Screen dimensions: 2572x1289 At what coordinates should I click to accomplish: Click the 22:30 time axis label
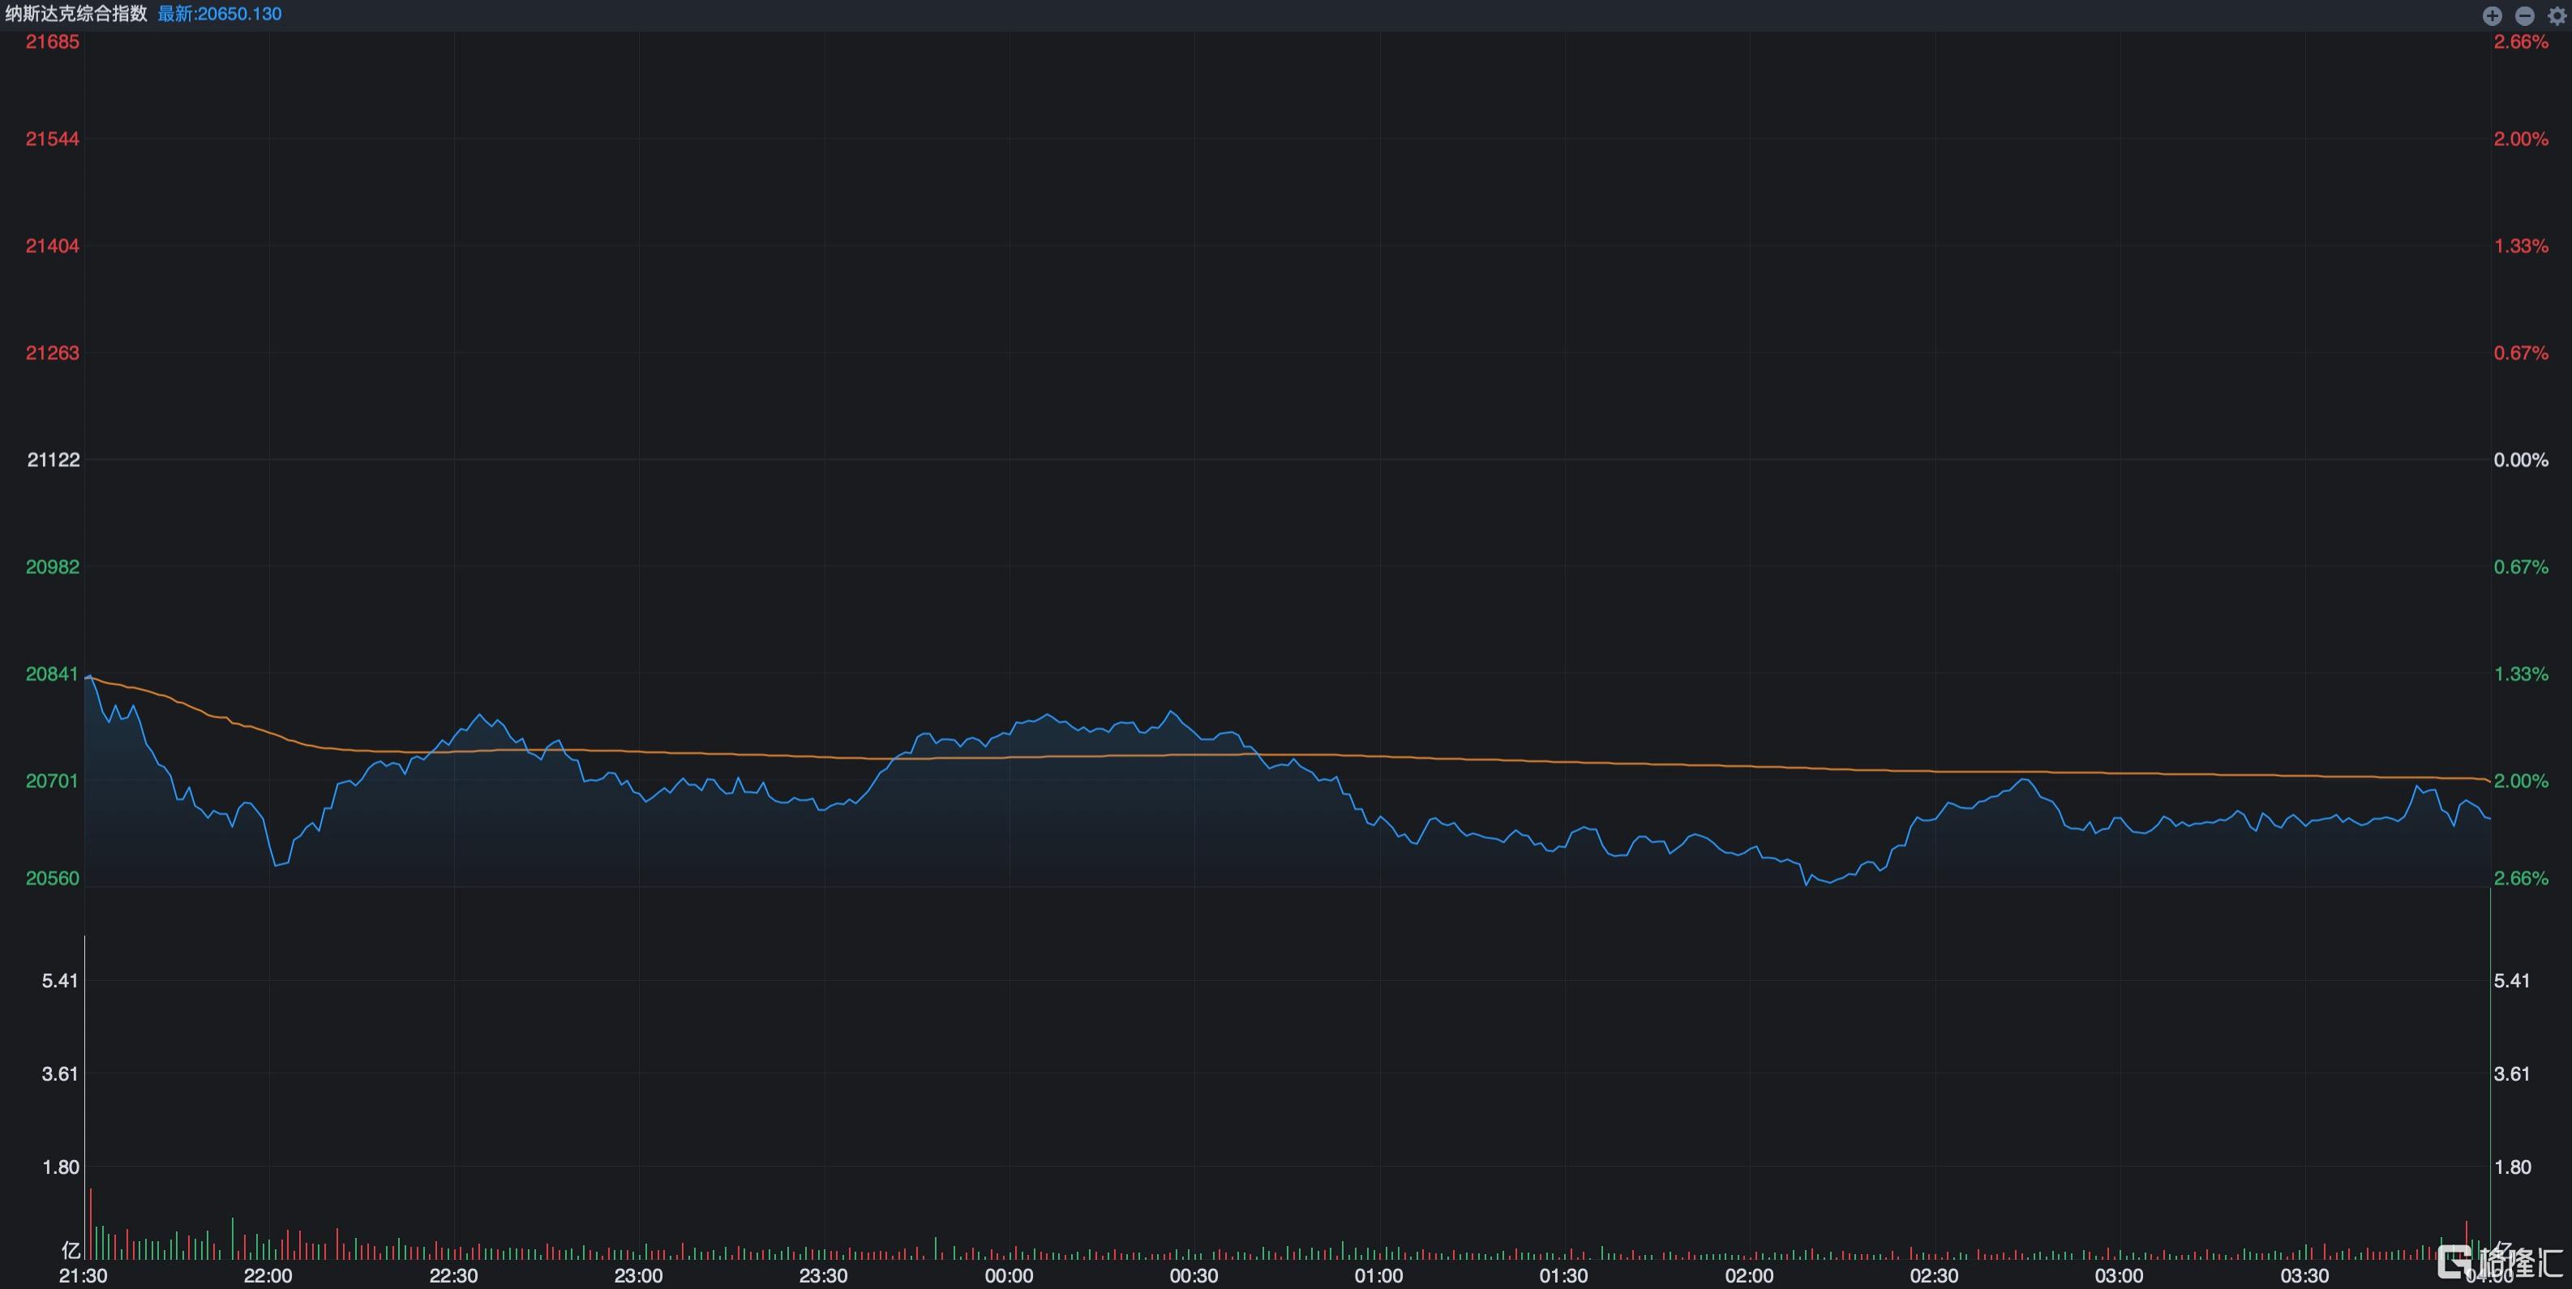tap(453, 1276)
